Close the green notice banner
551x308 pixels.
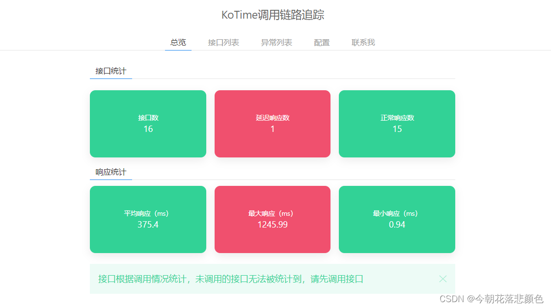[443, 279]
